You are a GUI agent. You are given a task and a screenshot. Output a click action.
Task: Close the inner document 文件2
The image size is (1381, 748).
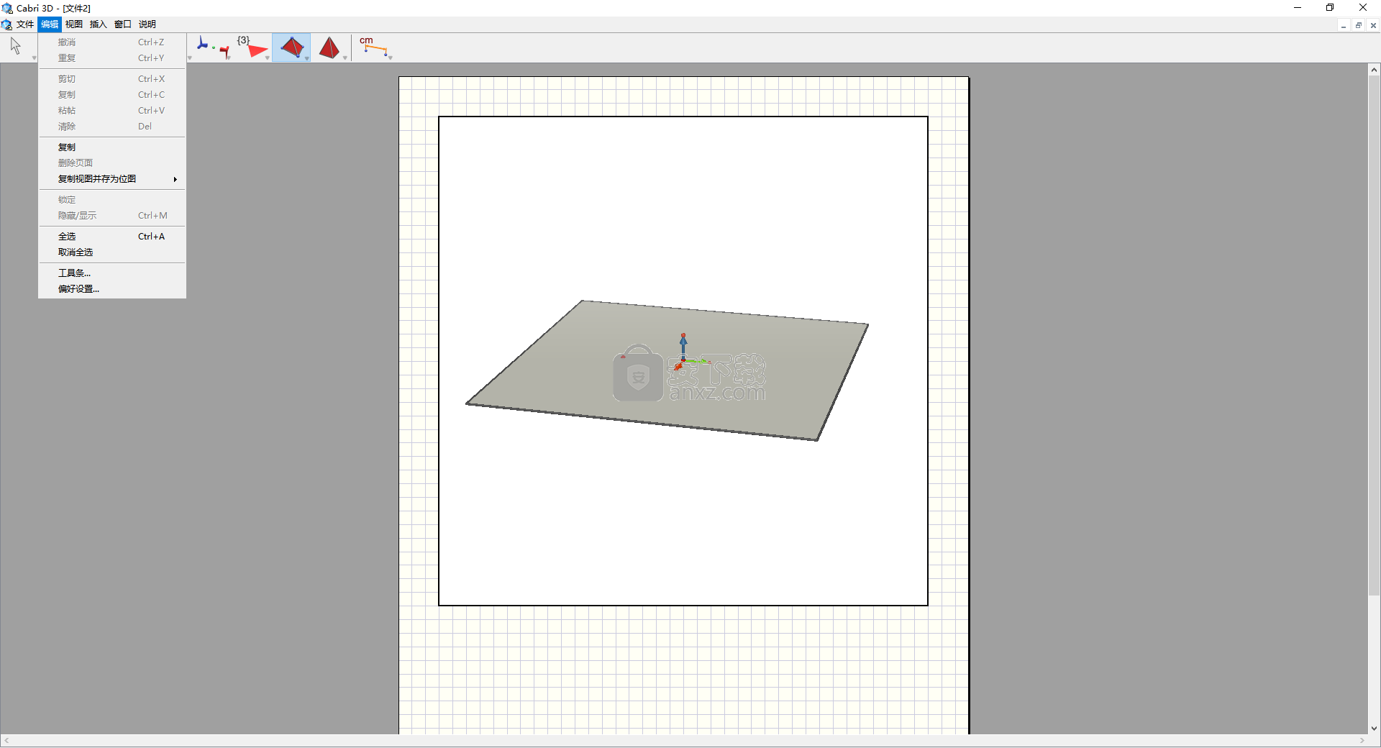(1373, 25)
